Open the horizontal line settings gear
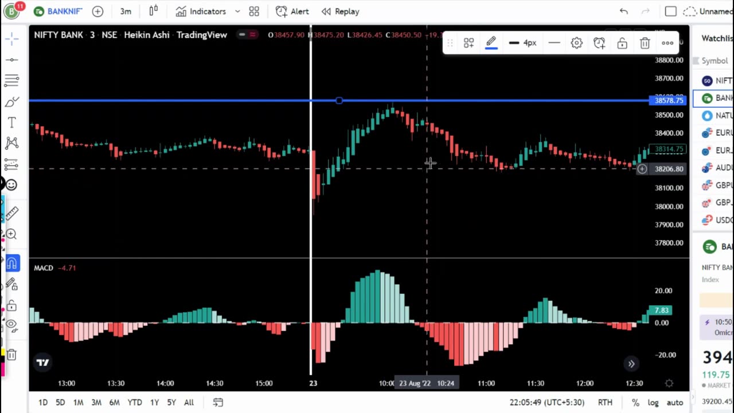This screenshot has width=734, height=413. pyautogui.click(x=576, y=43)
